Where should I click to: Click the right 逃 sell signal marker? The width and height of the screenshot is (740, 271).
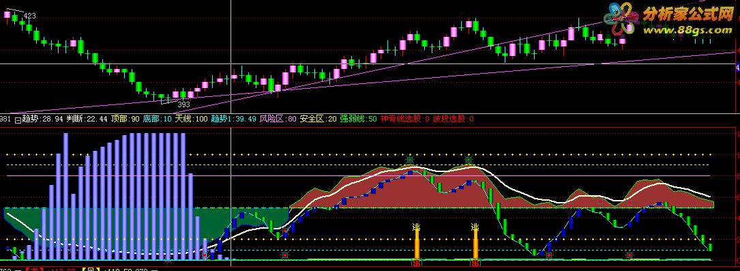click(x=475, y=227)
